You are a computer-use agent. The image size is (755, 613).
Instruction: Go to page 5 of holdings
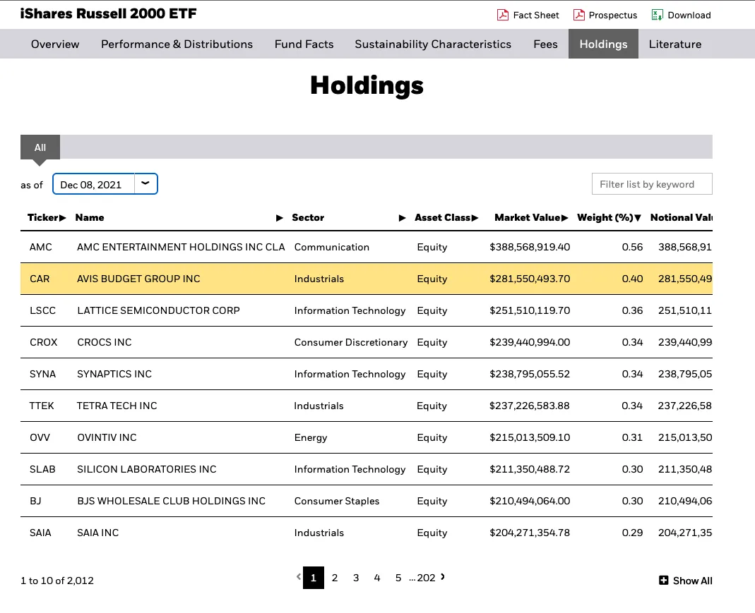pos(398,578)
